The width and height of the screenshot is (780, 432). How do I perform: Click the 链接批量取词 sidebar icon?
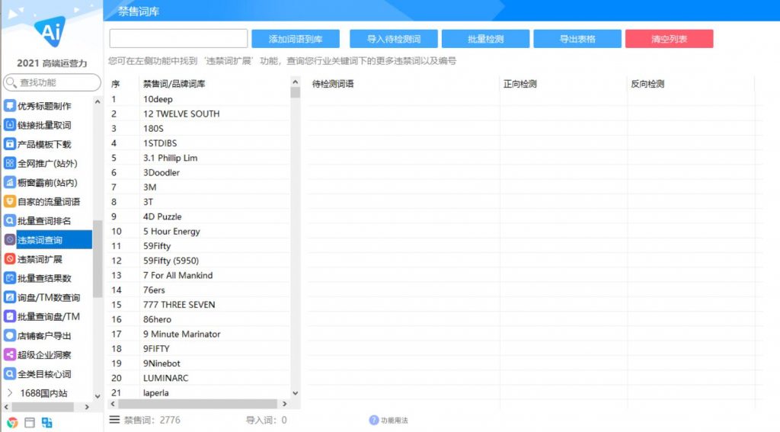tap(9, 125)
